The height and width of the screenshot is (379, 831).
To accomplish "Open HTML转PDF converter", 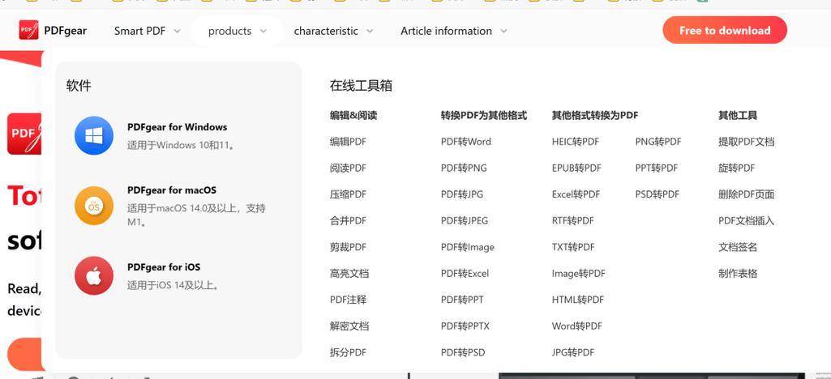I will [578, 300].
